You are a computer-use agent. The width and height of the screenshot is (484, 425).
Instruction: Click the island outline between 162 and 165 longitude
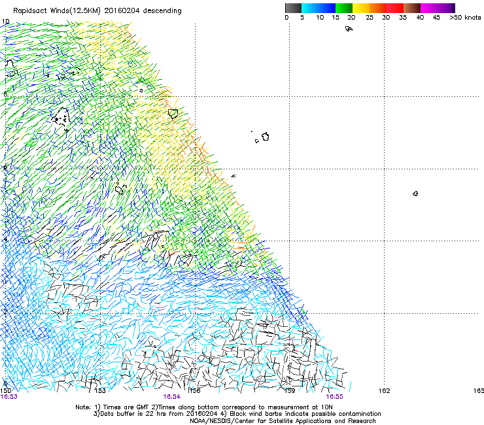tap(415, 194)
